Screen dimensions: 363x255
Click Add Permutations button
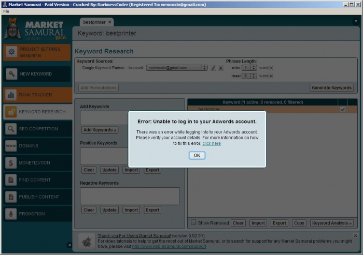pyautogui.click(x=99, y=88)
